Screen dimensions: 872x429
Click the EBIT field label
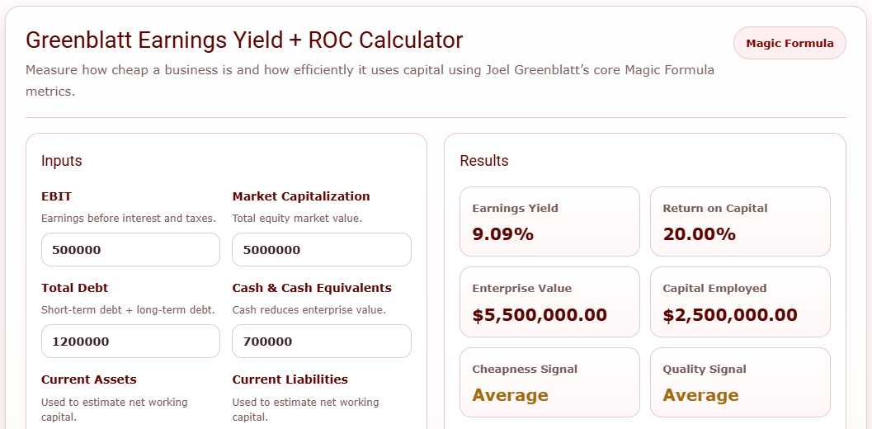click(x=56, y=196)
